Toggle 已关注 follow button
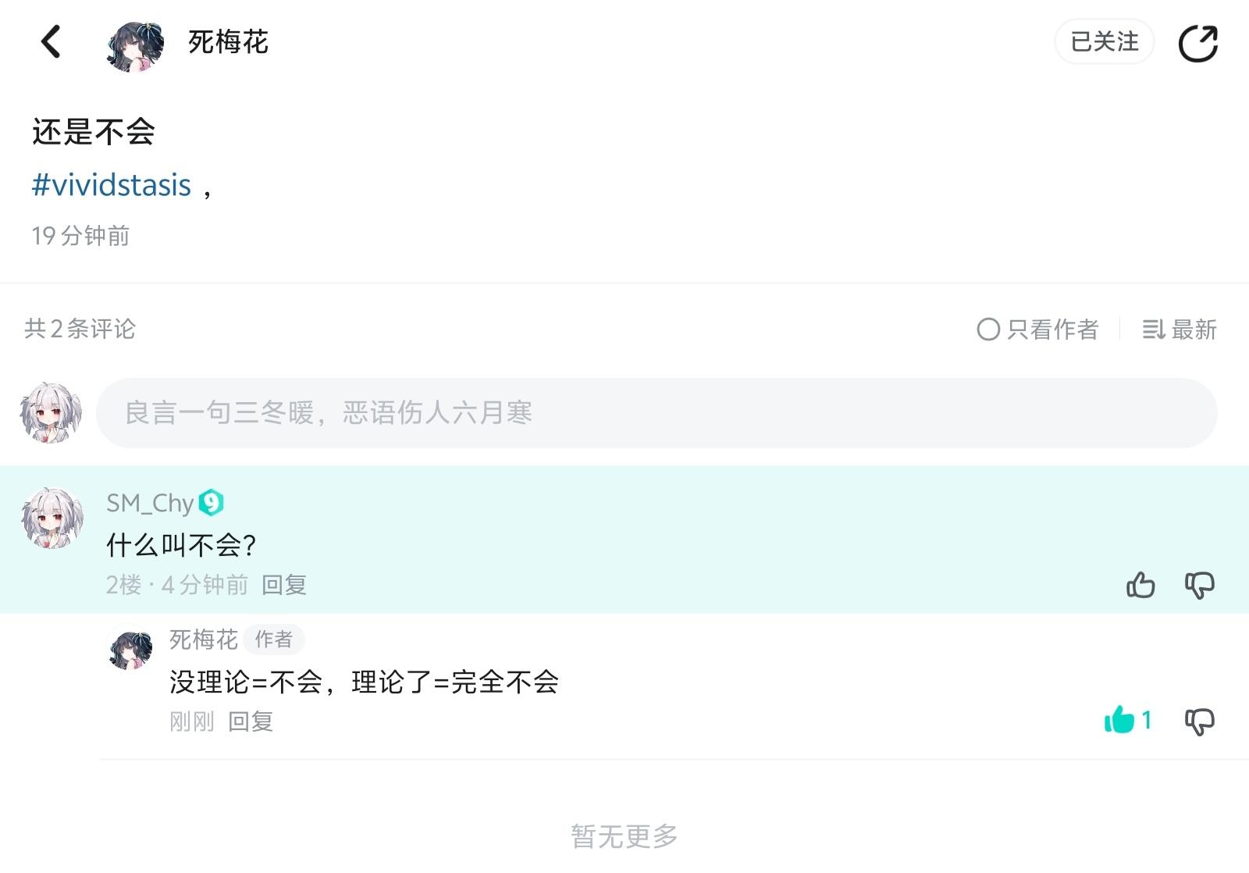 click(x=1104, y=42)
